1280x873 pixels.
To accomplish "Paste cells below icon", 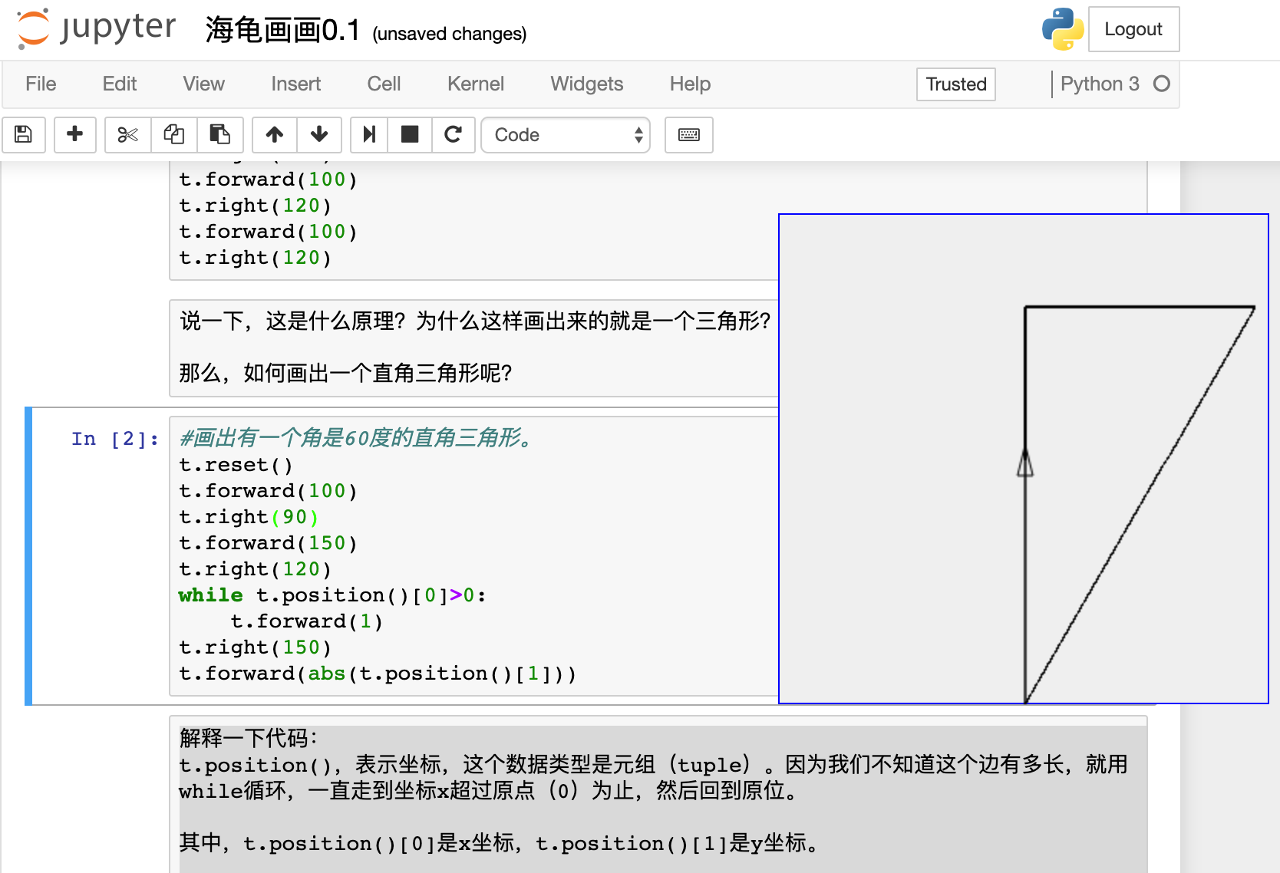I will point(220,135).
